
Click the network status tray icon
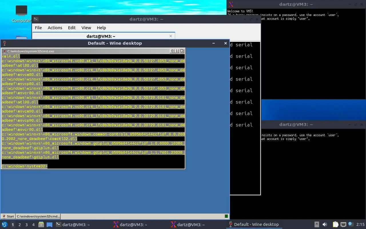tap(343, 224)
